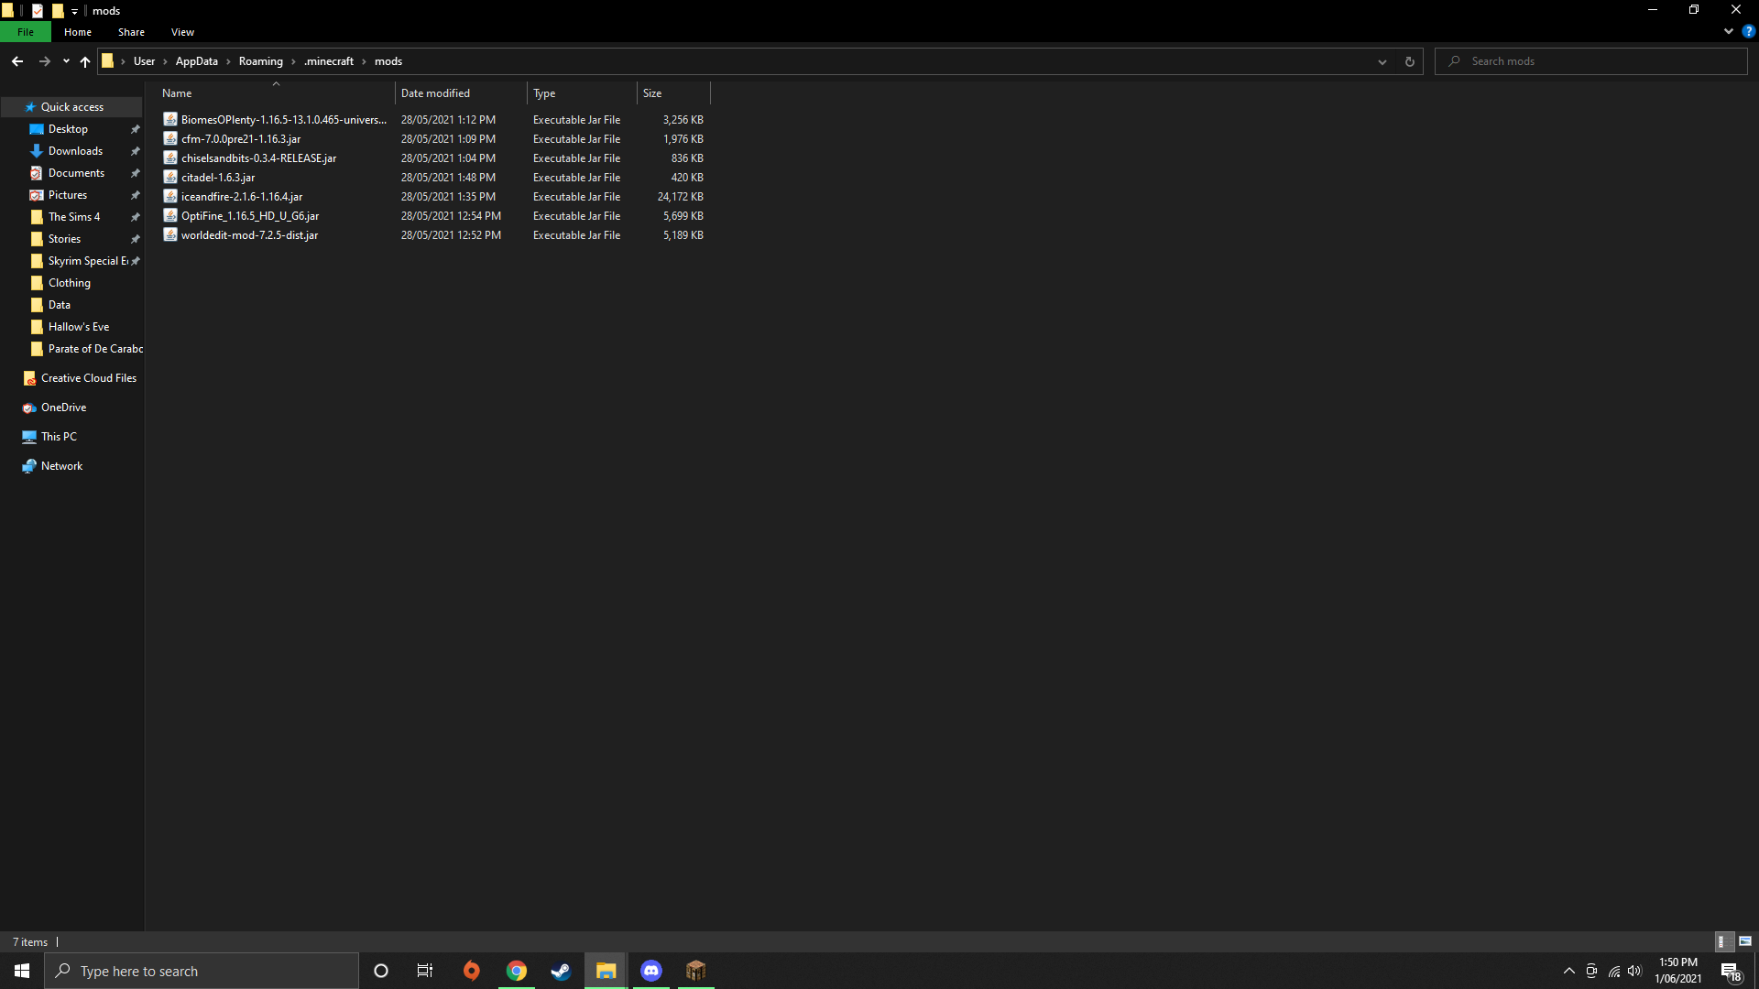
Task: Click the Search mods field
Action: tap(1591, 61)
